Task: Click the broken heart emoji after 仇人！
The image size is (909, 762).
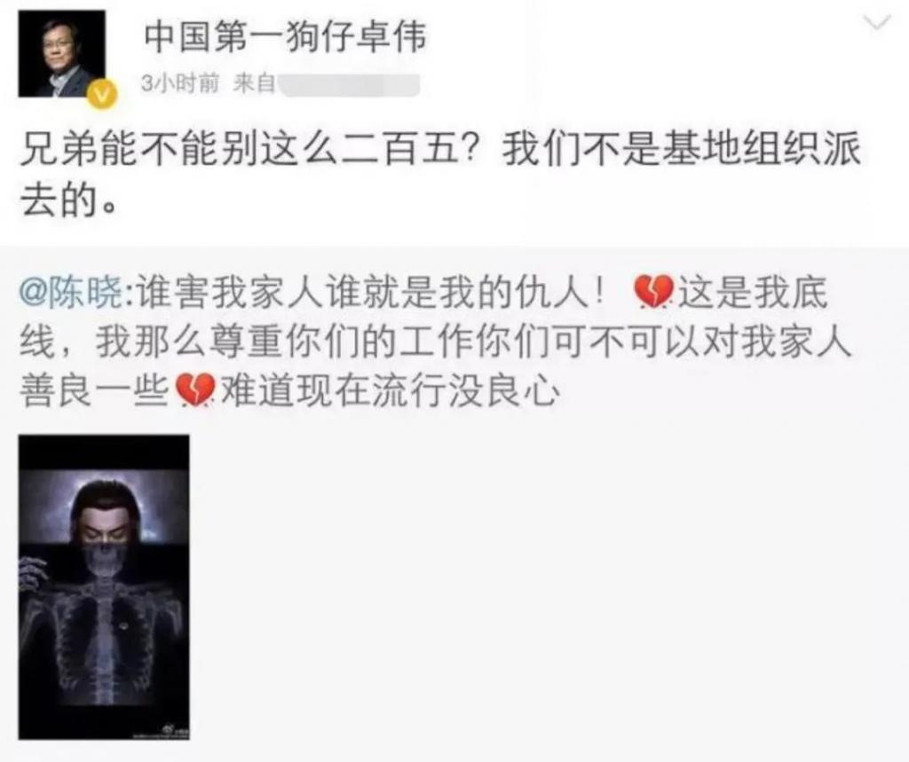Action: tap(653, 292)
